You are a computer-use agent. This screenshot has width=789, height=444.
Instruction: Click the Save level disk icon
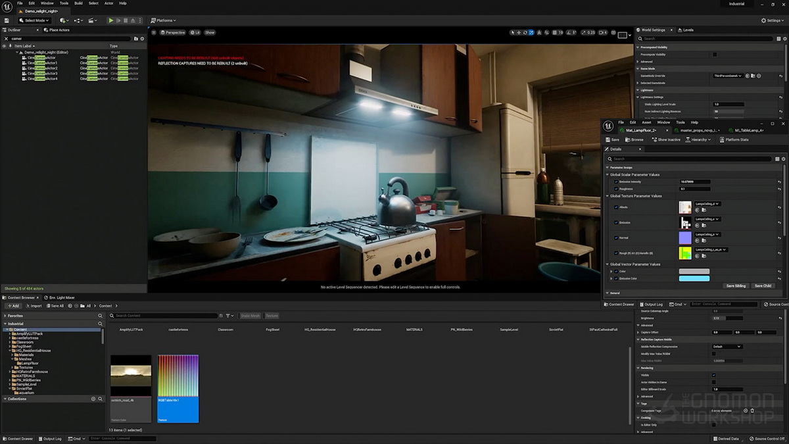click(7, 20)
